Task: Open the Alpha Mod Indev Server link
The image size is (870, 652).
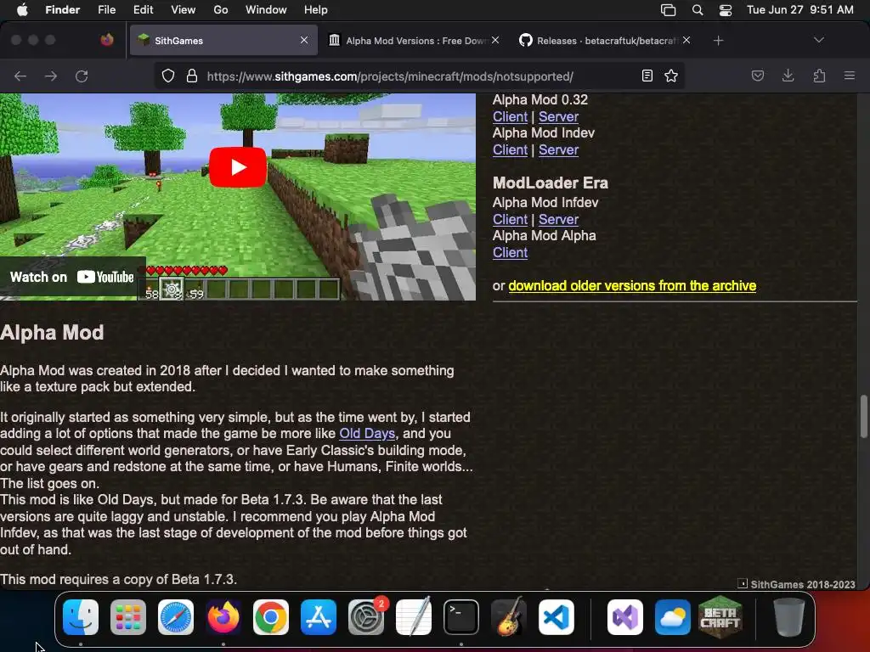Action: click(x=558, y=150)
